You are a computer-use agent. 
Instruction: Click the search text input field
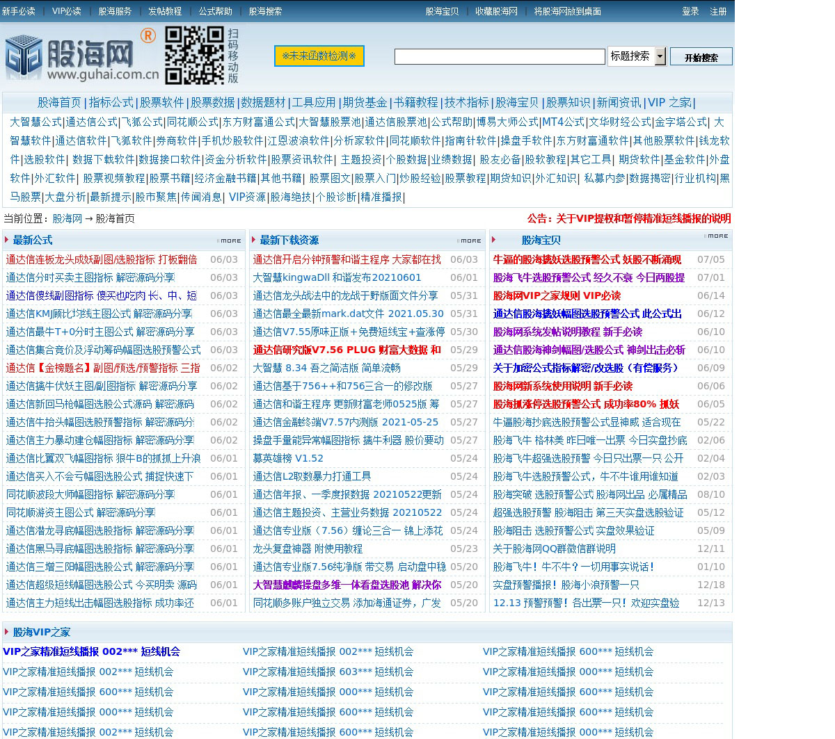click(x=499, y=57)
